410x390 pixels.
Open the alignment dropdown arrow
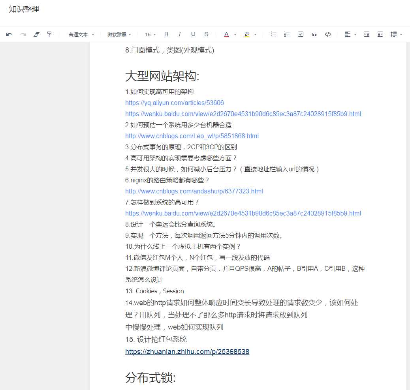pyautogui.click(x=355, y=34)
